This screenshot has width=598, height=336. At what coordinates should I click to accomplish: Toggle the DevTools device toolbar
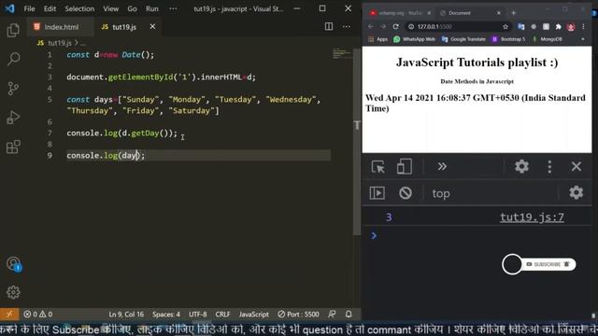405,166
